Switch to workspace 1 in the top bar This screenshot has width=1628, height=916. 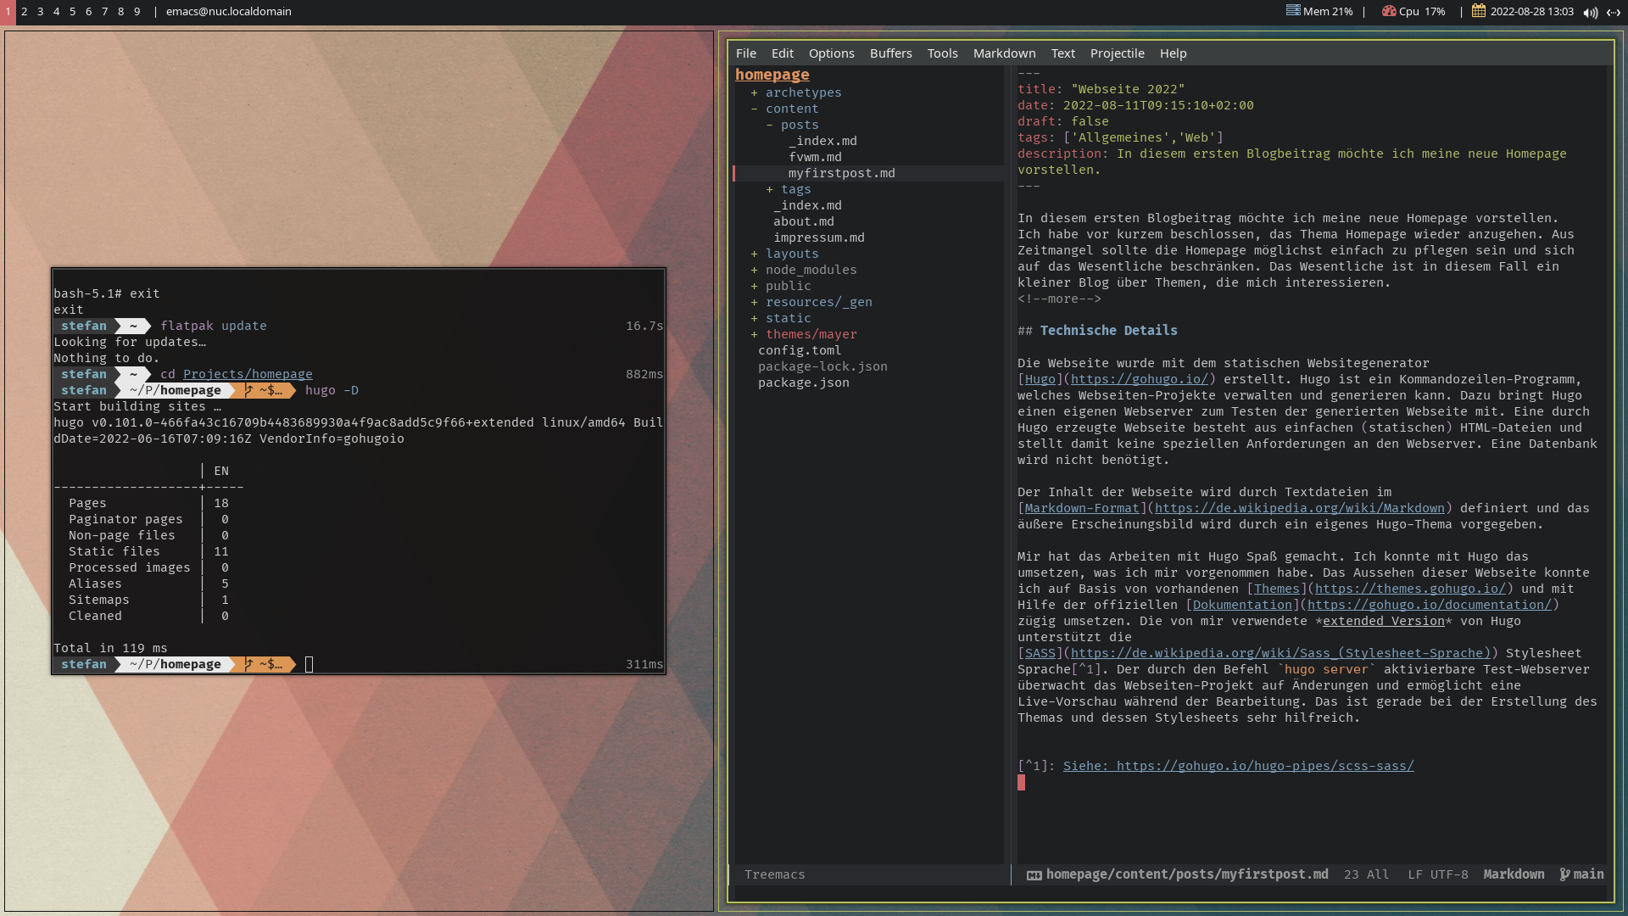click(x=8, y=12)
